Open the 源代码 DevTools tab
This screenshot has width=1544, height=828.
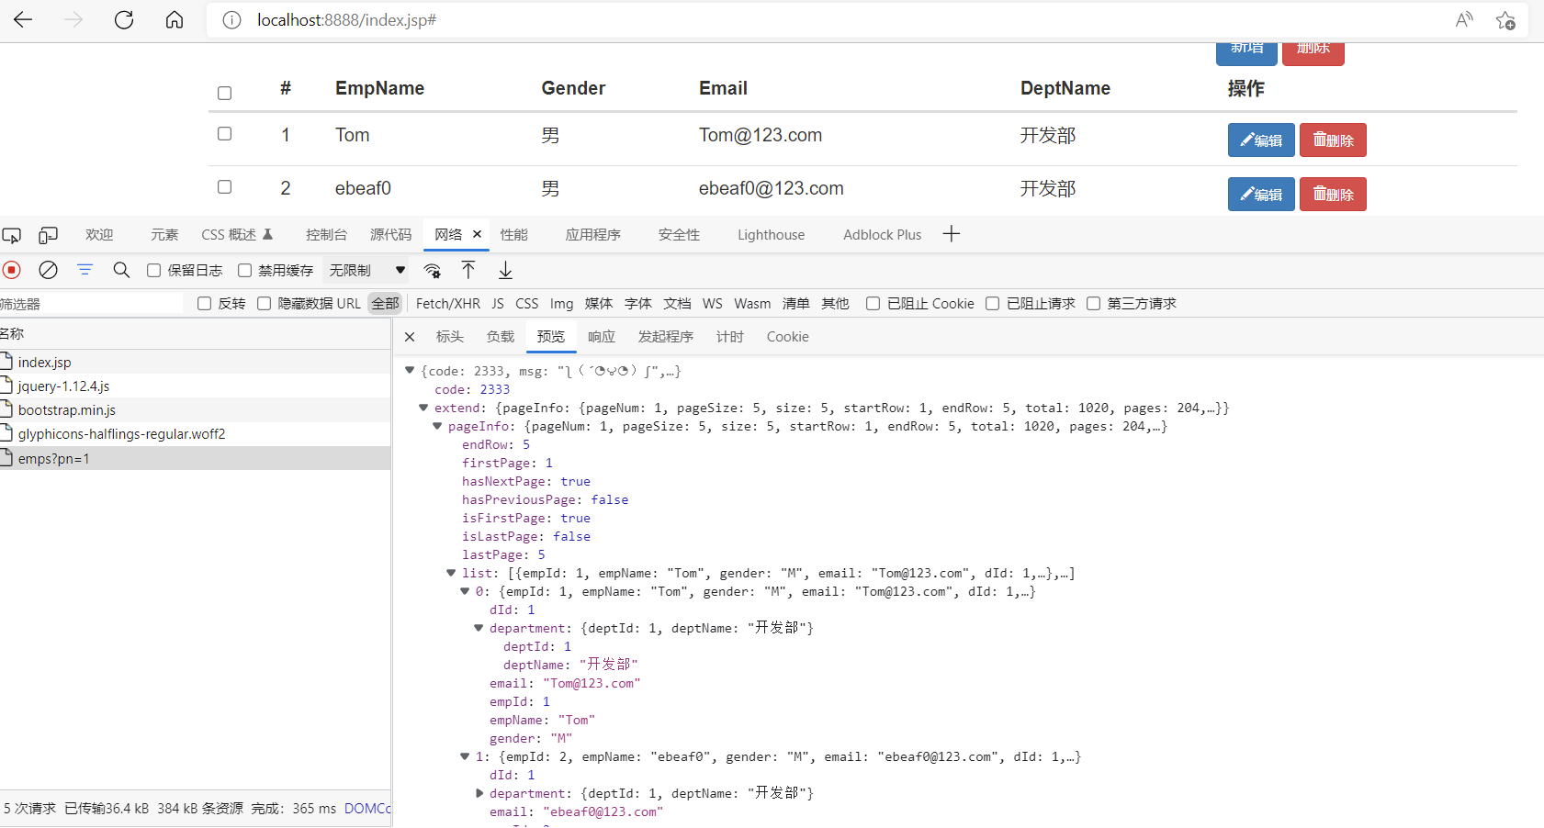coord(390,234)
